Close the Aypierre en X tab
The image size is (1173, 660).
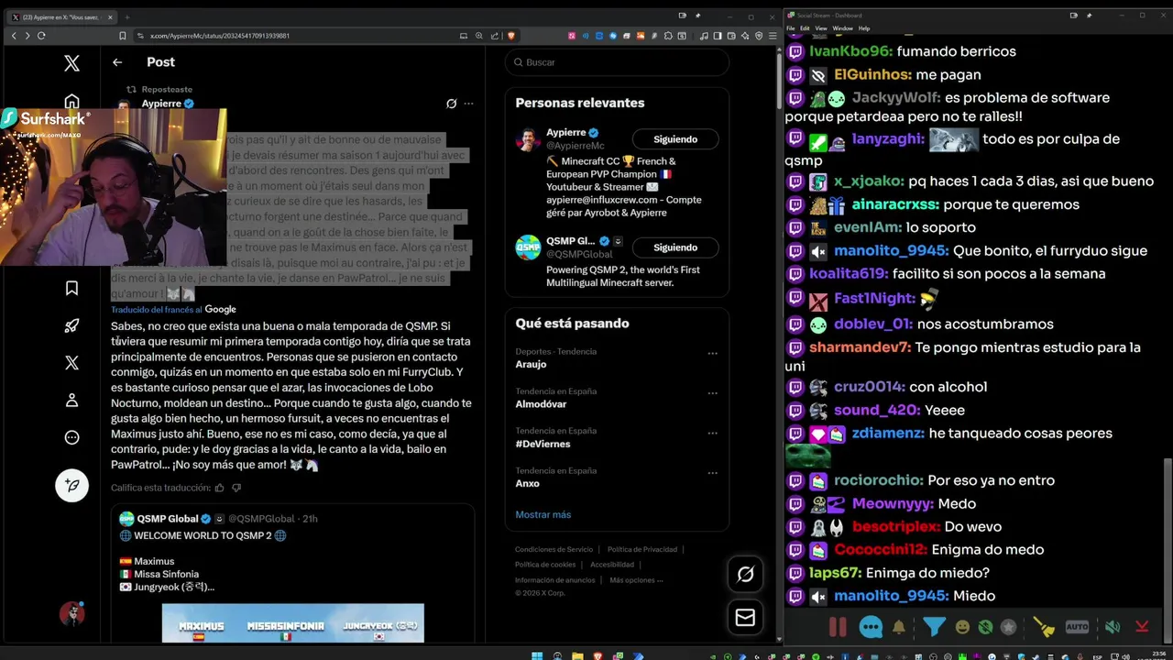click(110, 16)
